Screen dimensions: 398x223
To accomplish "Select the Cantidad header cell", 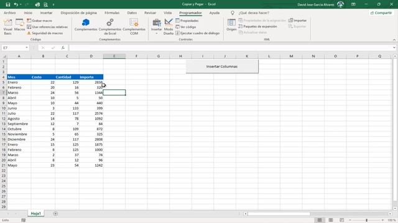I will (x=67, y=77).
